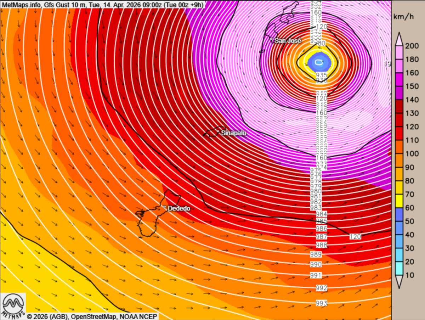The image size is (425, 320).
Task: Select the Dededo location label
Action: (178, 208)
